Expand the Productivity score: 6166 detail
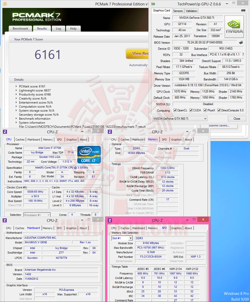 click(x=16, y=94)
